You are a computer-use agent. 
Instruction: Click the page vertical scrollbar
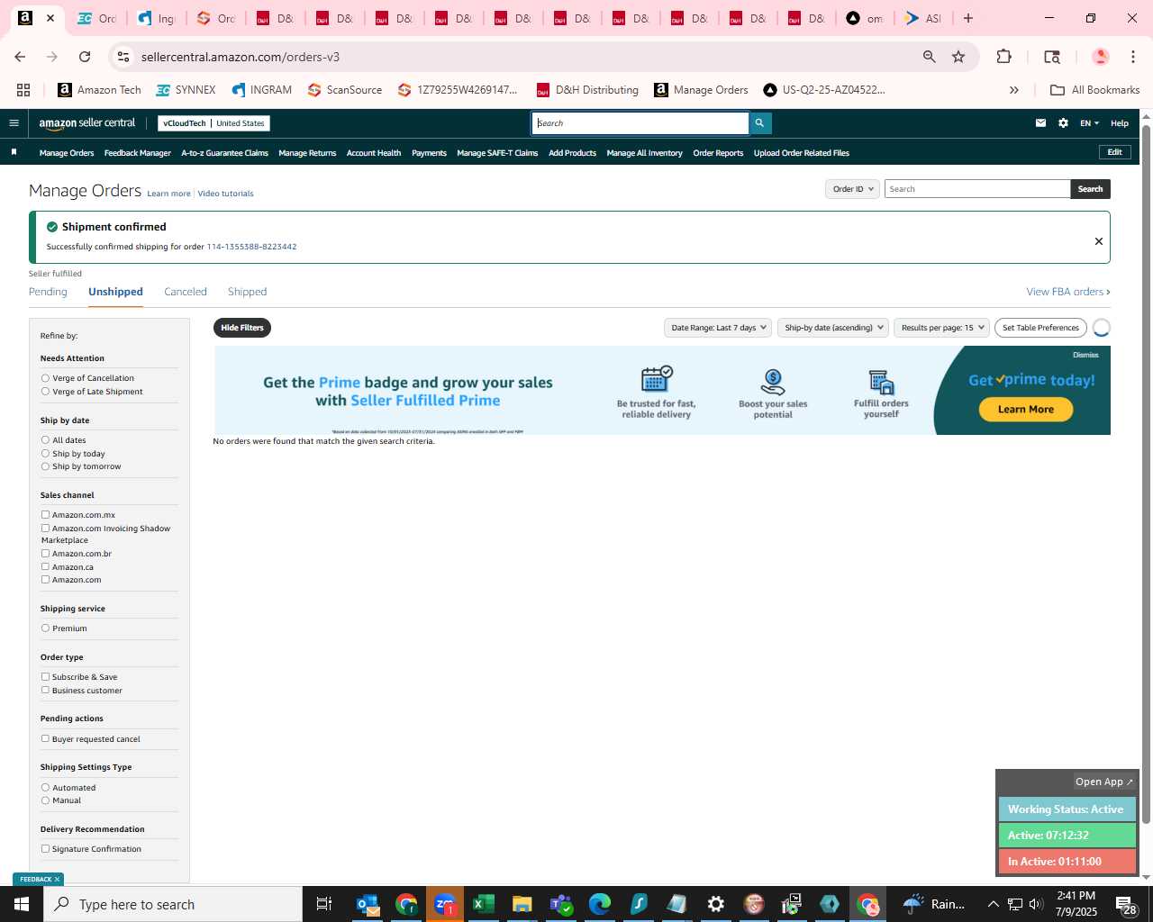[1146, 473]
